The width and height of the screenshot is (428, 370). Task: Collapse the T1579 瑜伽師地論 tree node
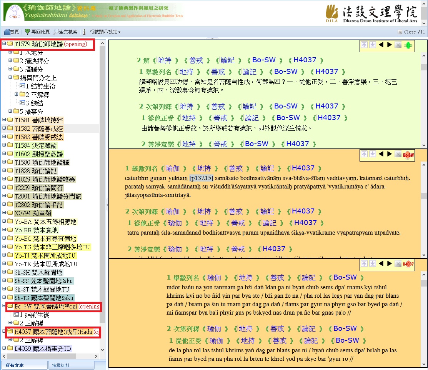click(x=4, y=44)
